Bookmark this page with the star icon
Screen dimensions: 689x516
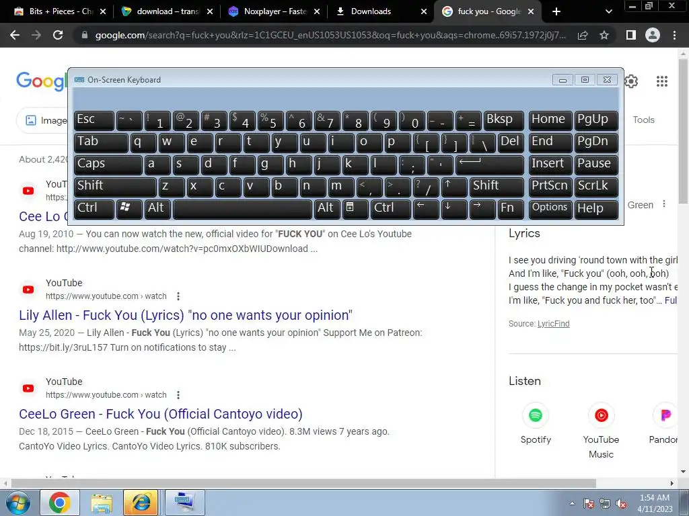coord(604,35)
